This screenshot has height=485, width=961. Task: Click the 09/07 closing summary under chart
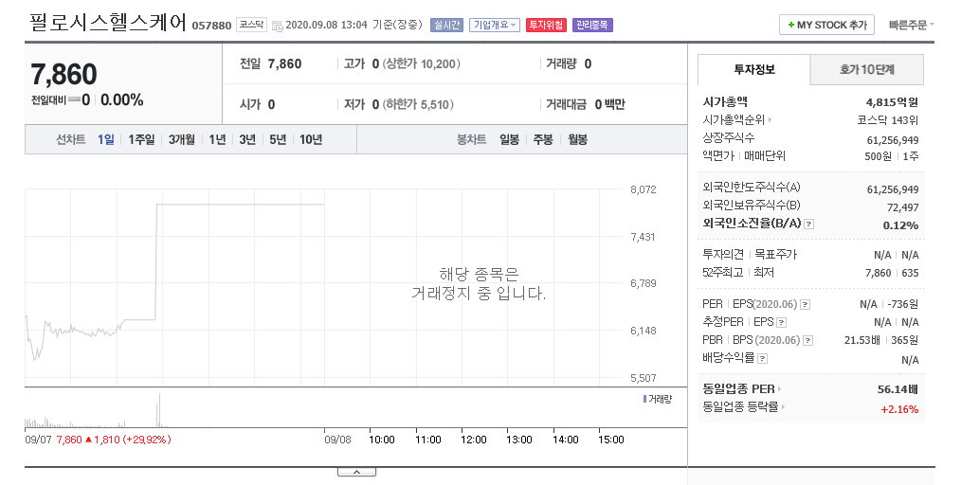pyautogui.click(x=98, y=440)
